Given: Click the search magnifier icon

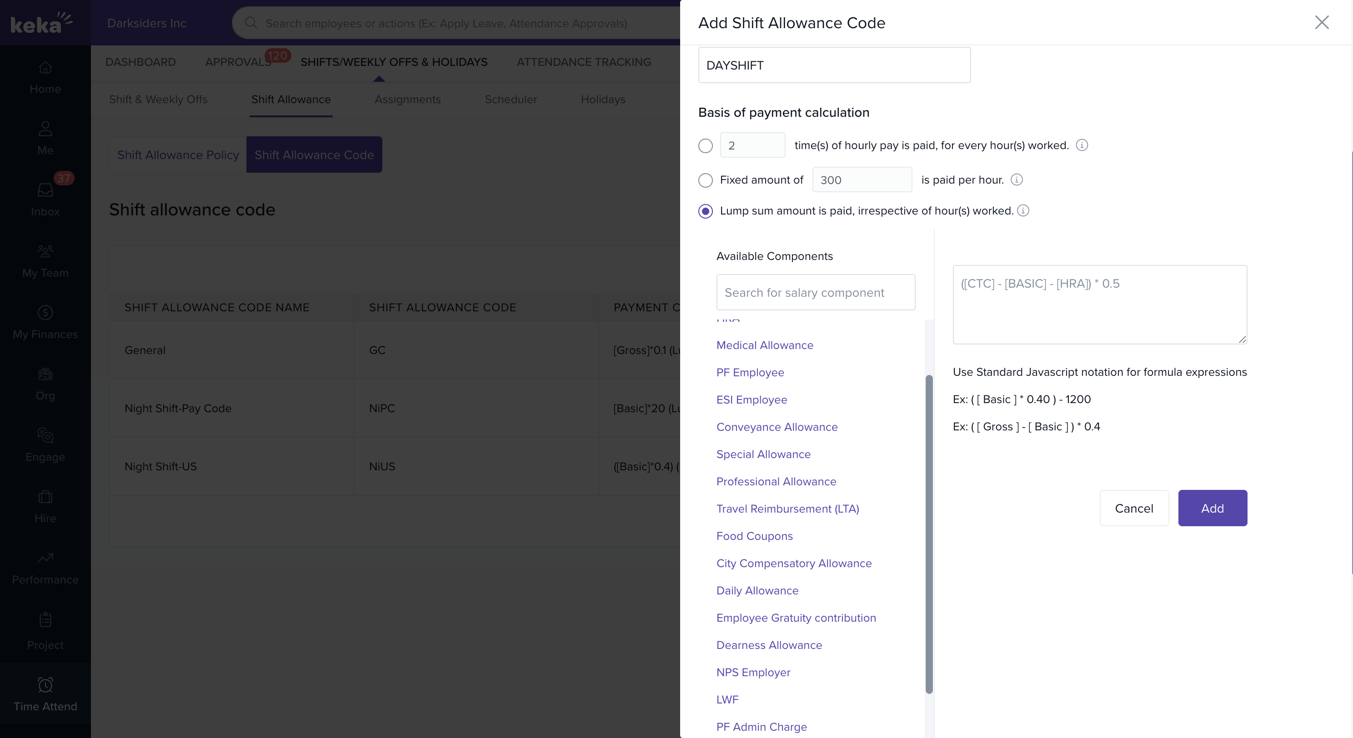Looking at the screenshot, I should pyautogui.click(x=251, y=23).
